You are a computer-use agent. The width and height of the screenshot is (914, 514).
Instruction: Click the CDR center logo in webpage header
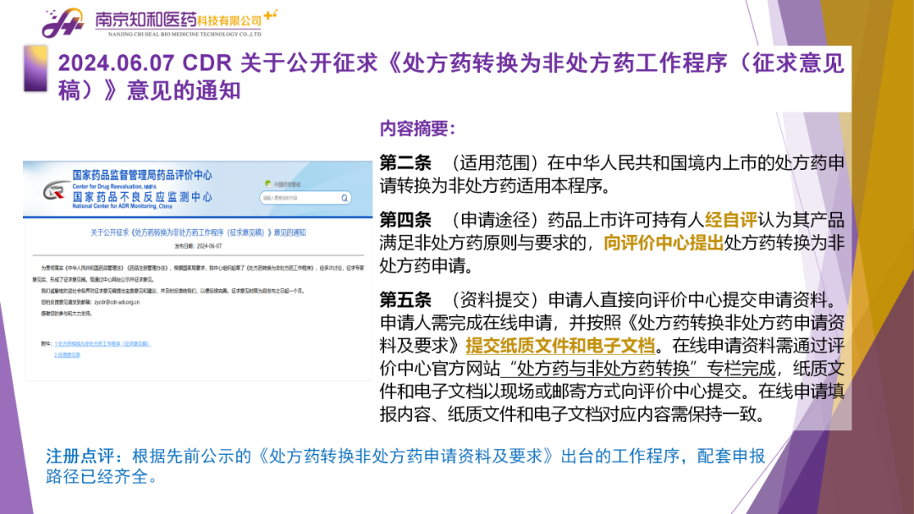(x=55, y=191)
